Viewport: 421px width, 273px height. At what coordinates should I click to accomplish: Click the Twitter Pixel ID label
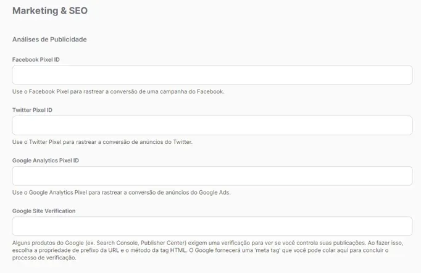pyautogui.click(x=32, y=110)
